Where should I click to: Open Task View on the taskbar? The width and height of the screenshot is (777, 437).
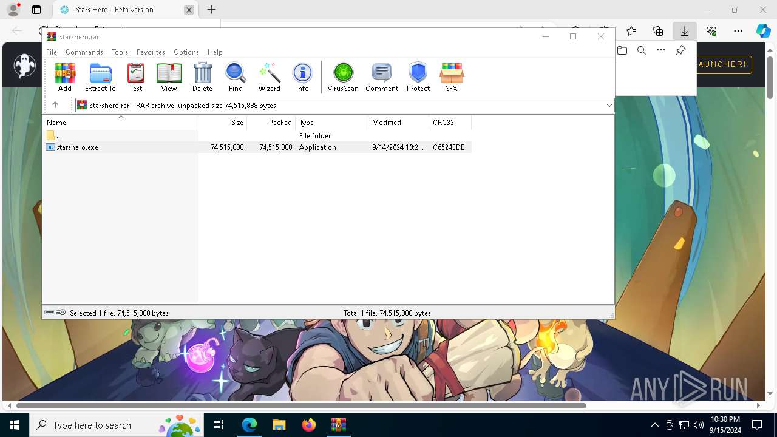(x=219, y=425)
